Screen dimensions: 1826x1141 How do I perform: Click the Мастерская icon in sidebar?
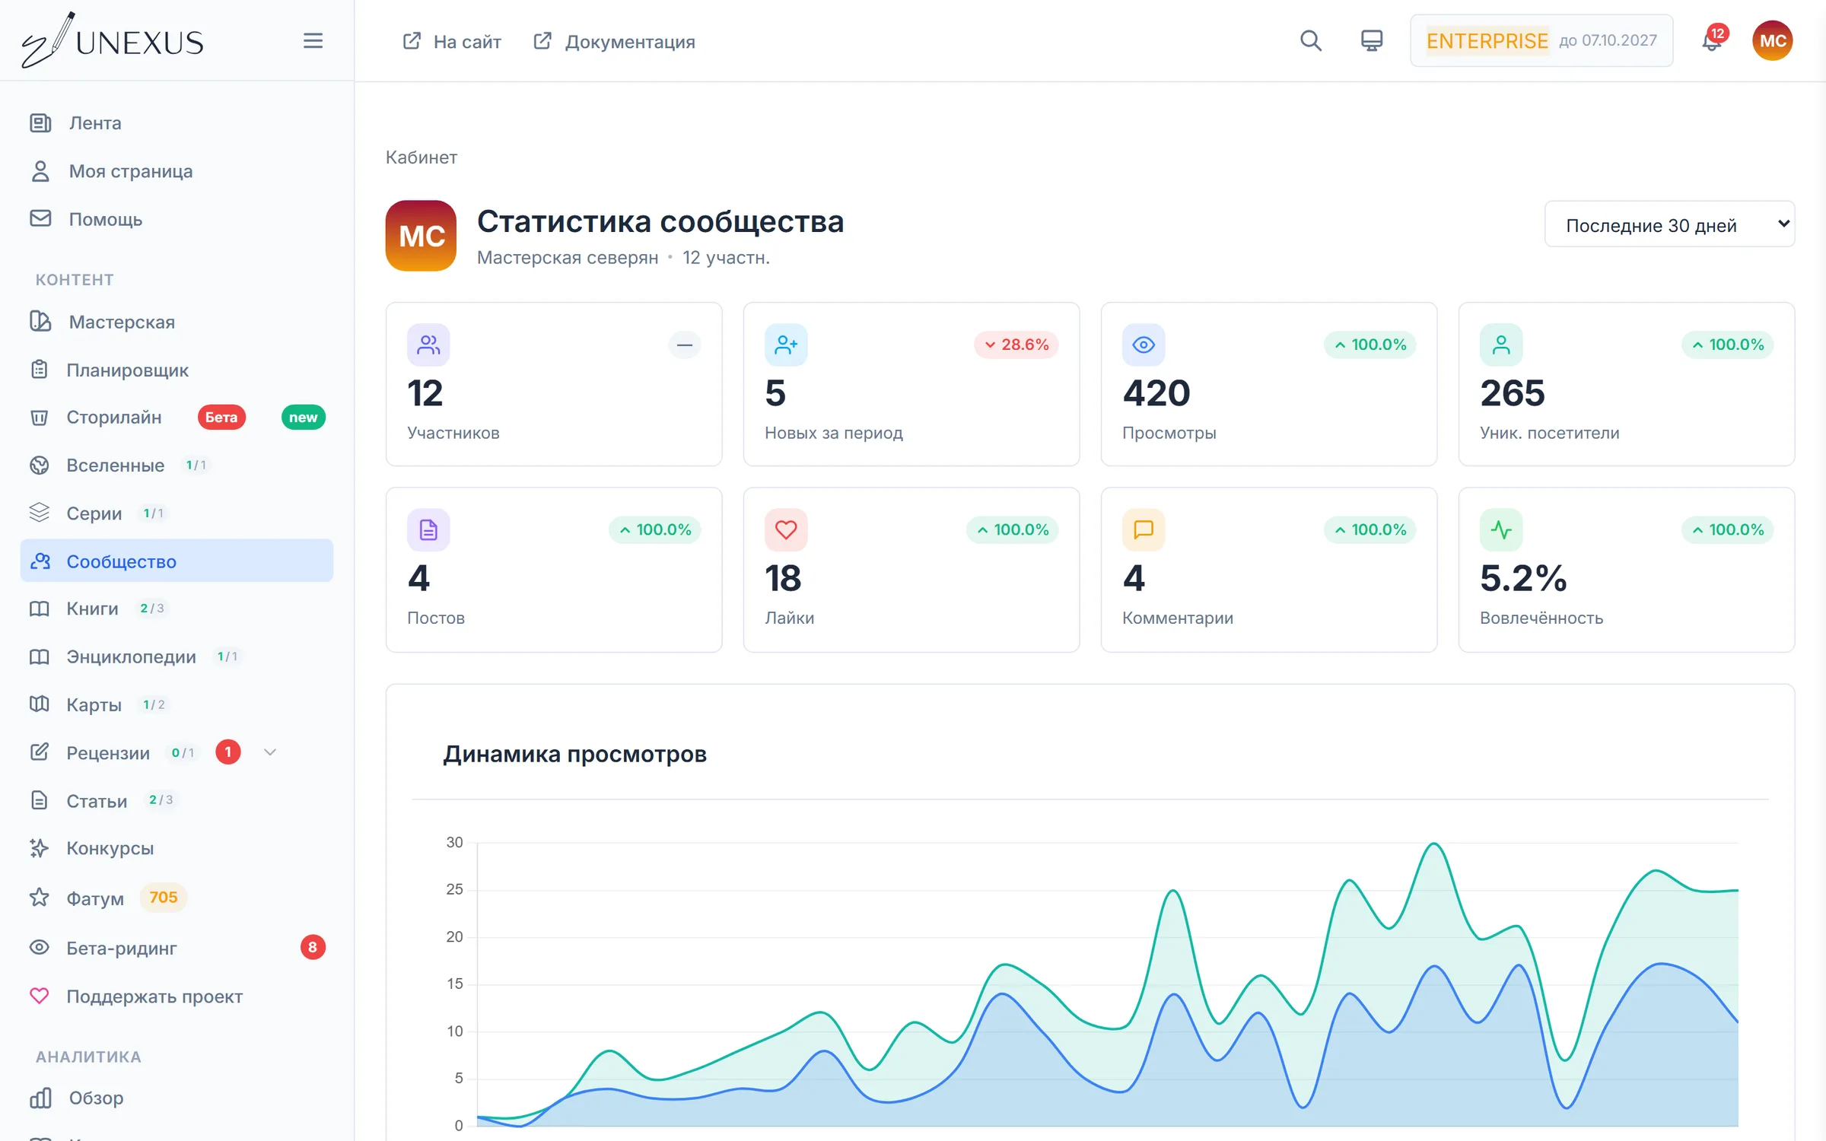pos(40,322)
